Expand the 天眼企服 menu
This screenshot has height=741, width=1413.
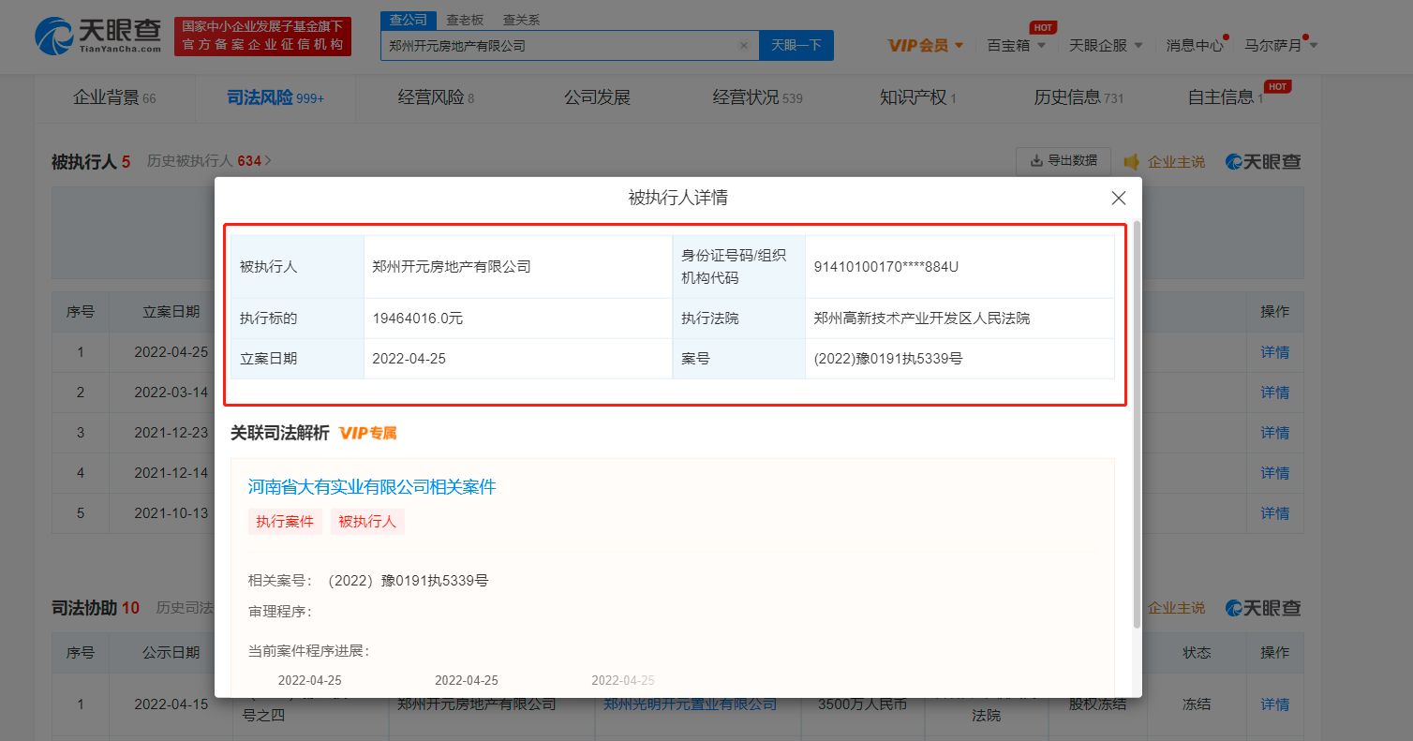(x=1106, y=45)
